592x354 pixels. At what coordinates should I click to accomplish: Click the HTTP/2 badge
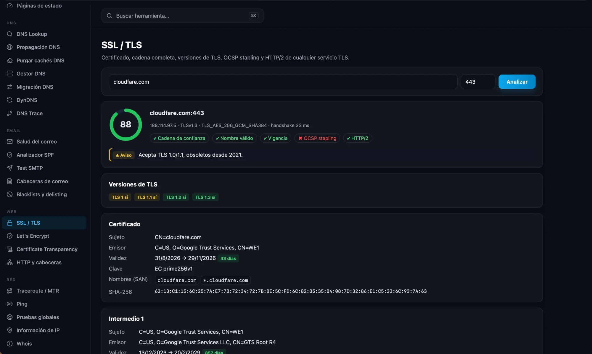coord(358,138)
